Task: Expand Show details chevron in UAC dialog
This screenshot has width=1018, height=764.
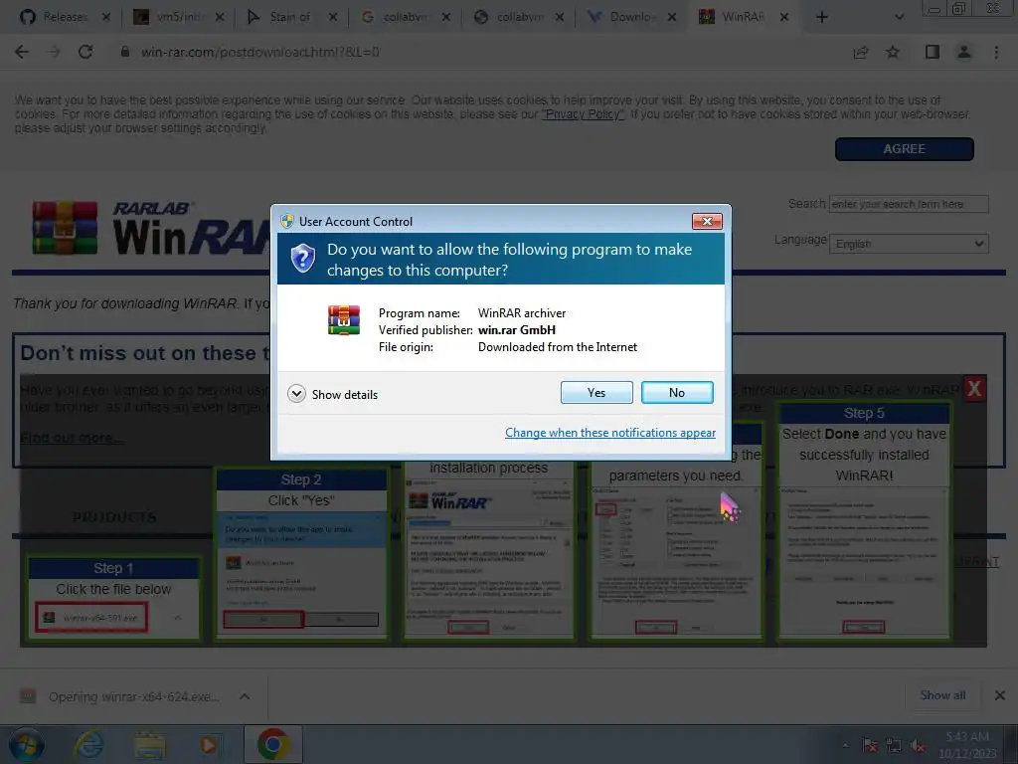Action: point(296,394)
